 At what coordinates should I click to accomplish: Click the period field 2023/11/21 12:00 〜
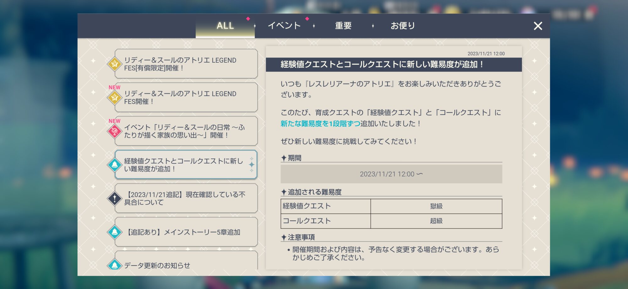pyautogui.click(x=391, y=174)
